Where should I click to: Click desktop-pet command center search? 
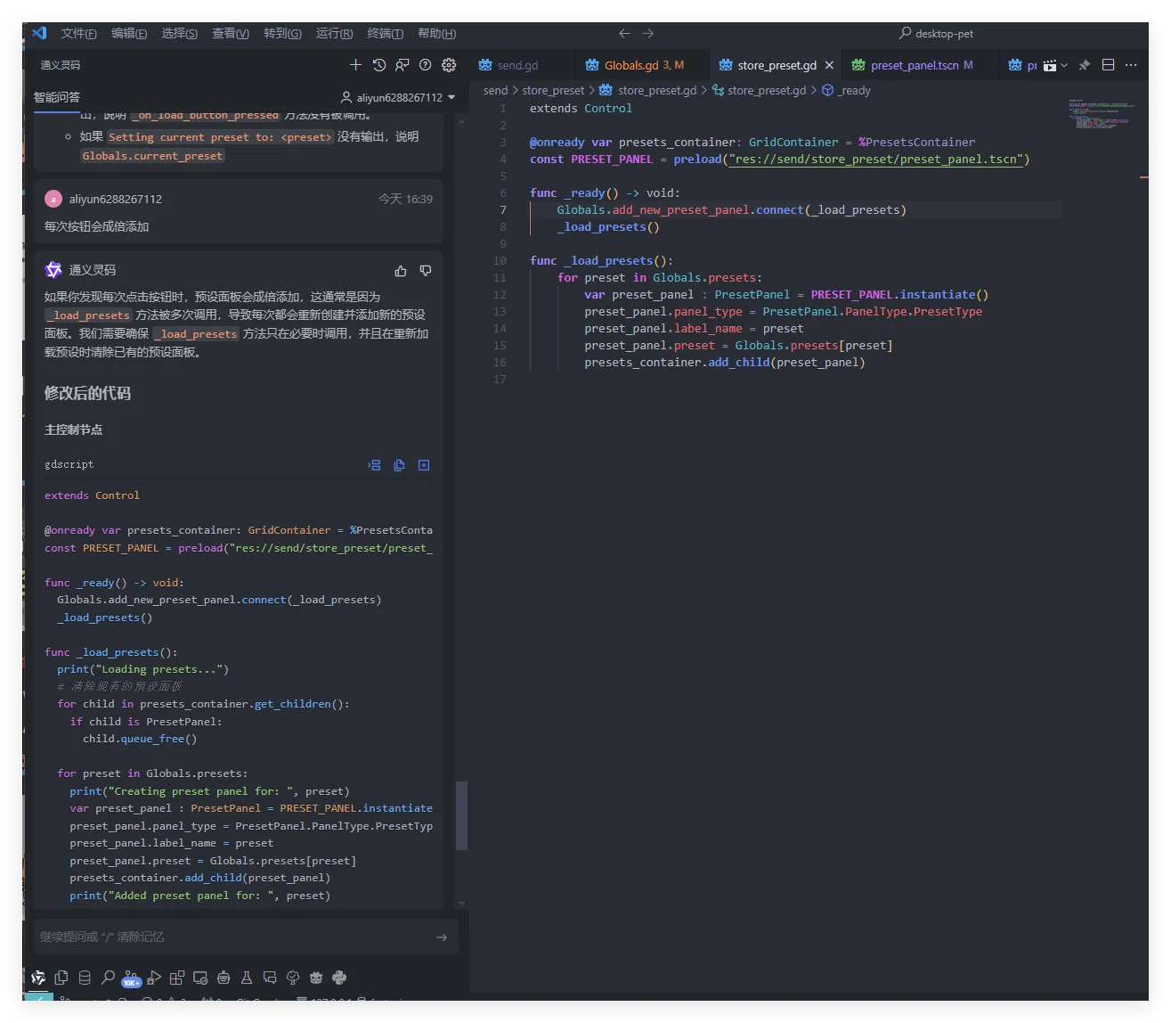[937, 33]
